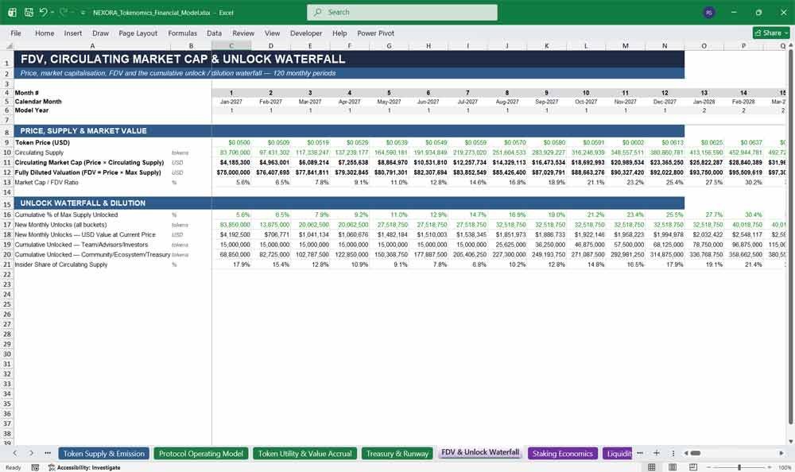Select row 17 header
This screenshot has width=795, height=472.
(7, 225)
